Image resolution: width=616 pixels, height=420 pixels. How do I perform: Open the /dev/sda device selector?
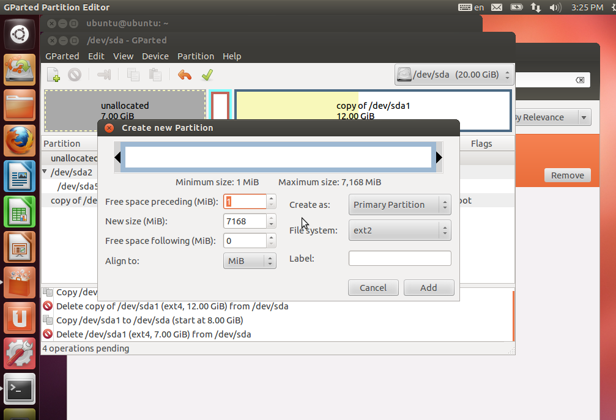453,74
